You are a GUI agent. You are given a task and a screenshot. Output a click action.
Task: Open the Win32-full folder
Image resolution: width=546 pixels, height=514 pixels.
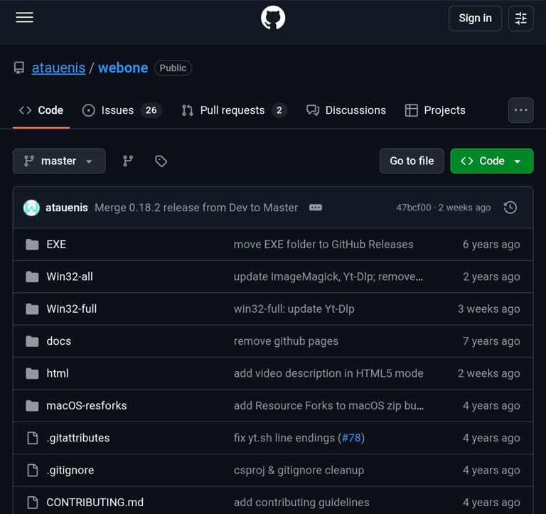tap(71, 309)
